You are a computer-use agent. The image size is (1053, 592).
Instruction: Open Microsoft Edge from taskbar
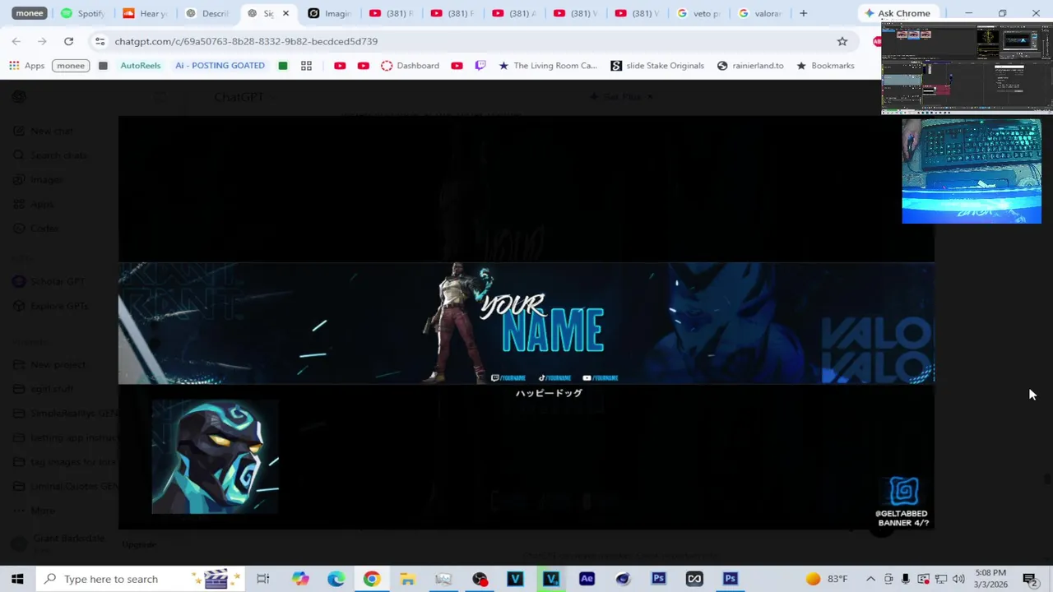336,579
